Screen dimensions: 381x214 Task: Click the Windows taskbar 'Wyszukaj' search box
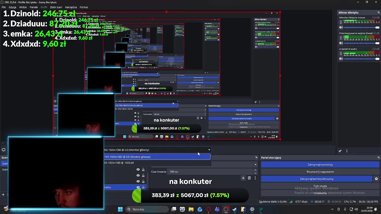147,209
